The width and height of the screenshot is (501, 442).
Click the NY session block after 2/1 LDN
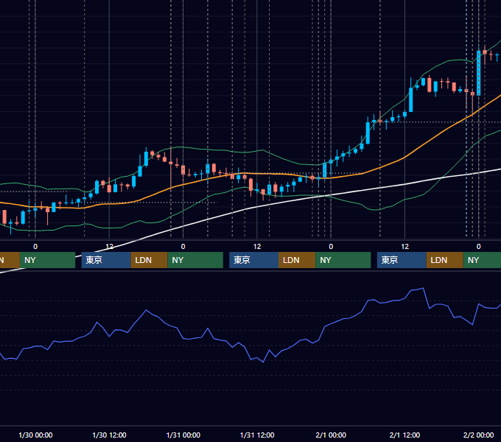coord(482,260)
